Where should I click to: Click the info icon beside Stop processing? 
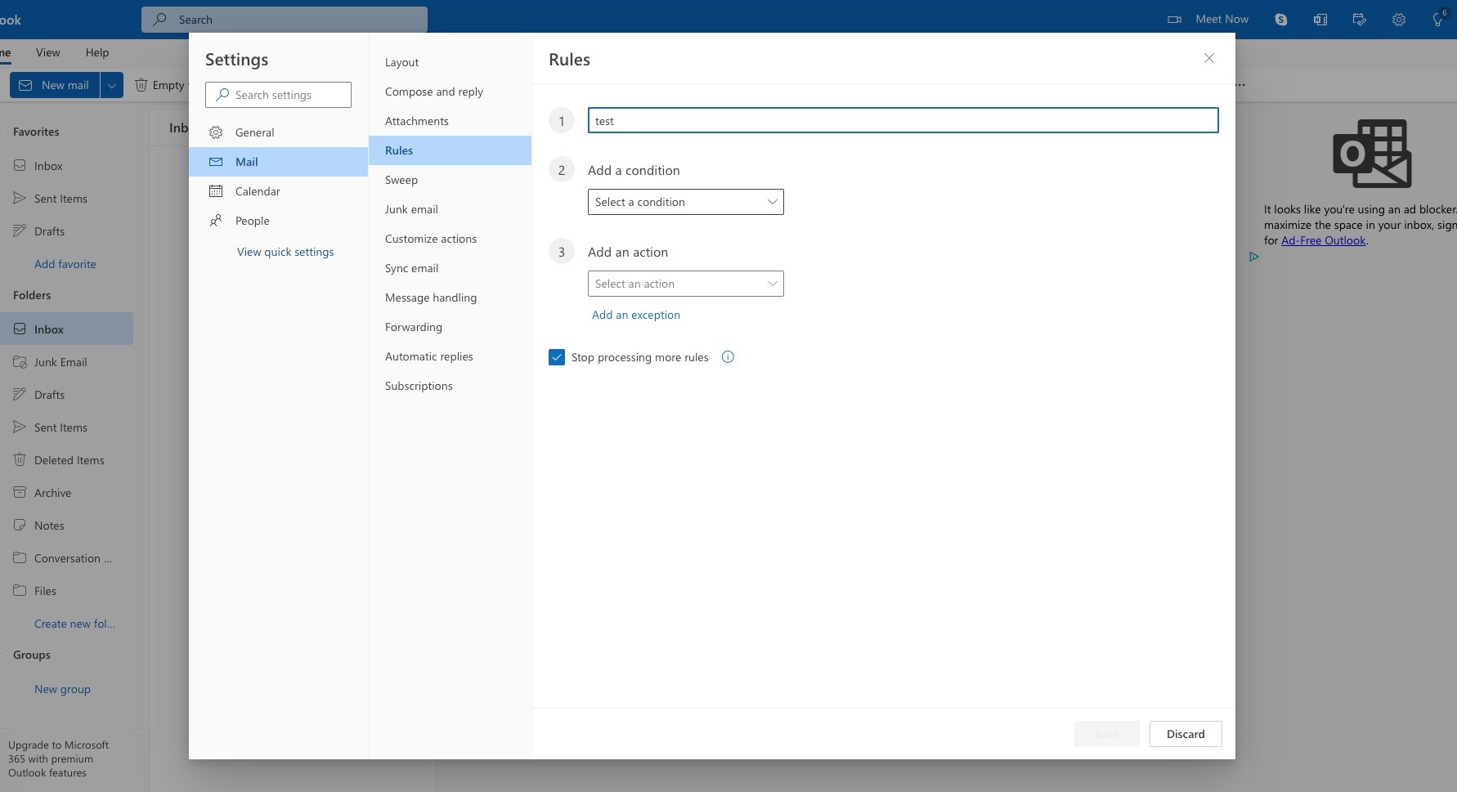(x=728, y=357)
